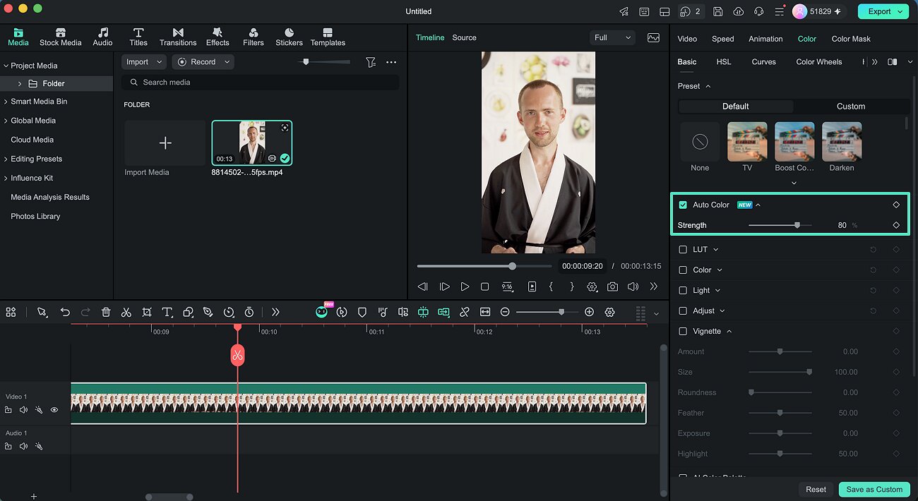This screenshot has width=918, height=501.
Task: Select the Editing Presets item
Action: coord(37,159)
